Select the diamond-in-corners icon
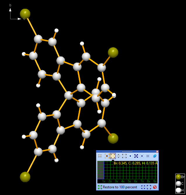This screenshot has height=195, width=186. click(124, 156)
